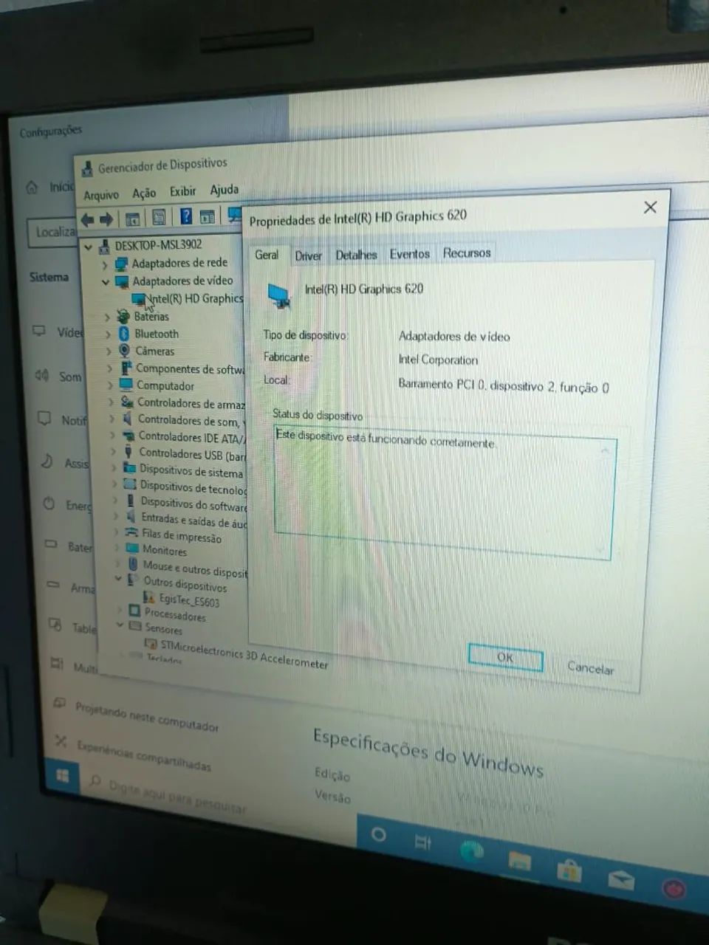The image size is (709, 945).
Task: Click the Controladores USB plug icon
Action: coord(129,452)
